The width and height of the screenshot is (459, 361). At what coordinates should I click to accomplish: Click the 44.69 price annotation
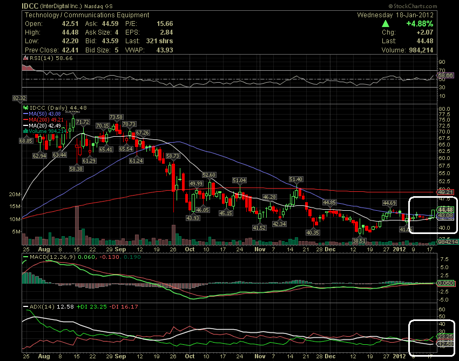pos(390,203)
